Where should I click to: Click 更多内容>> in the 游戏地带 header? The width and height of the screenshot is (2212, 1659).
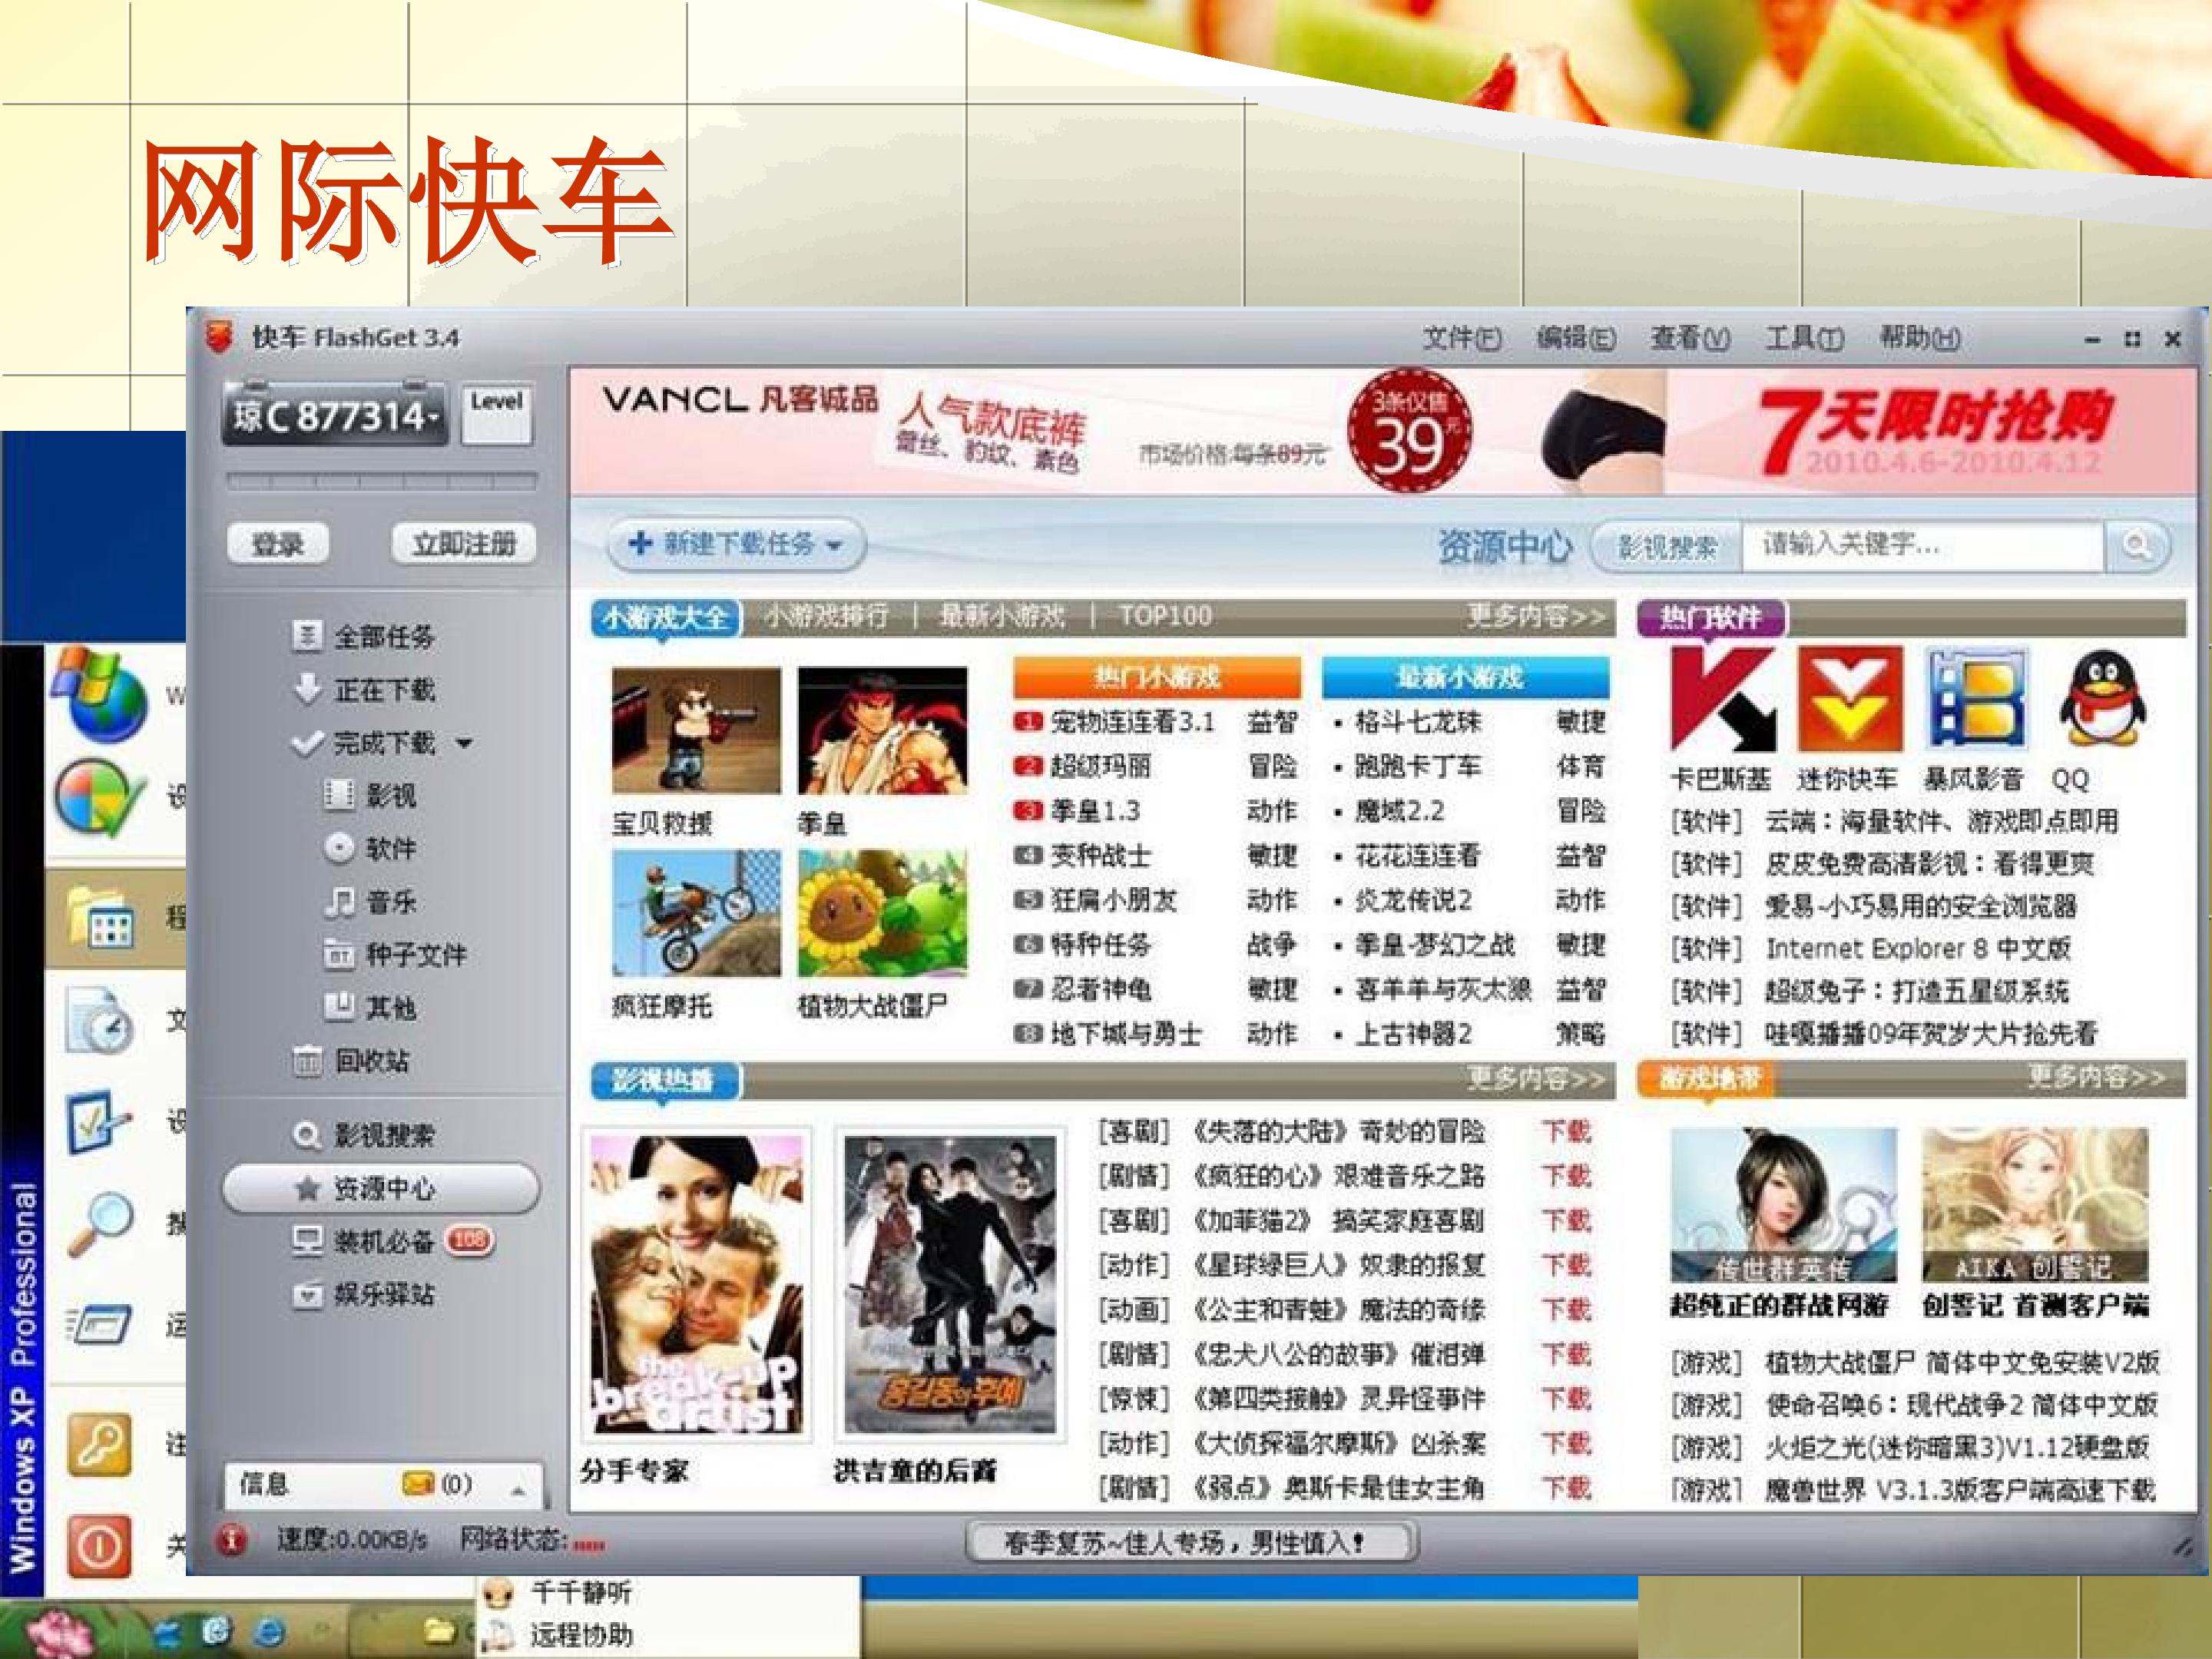2097,1077
